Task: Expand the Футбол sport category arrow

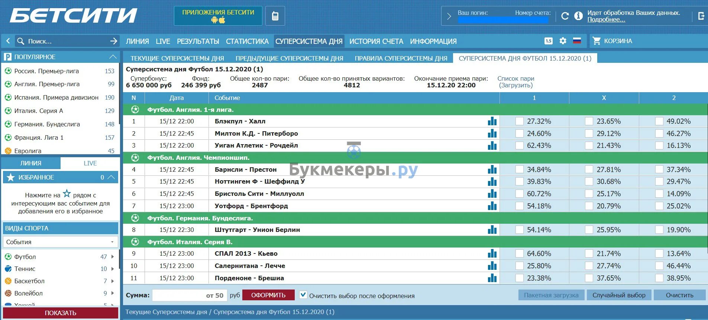Action: coord(113,257)
